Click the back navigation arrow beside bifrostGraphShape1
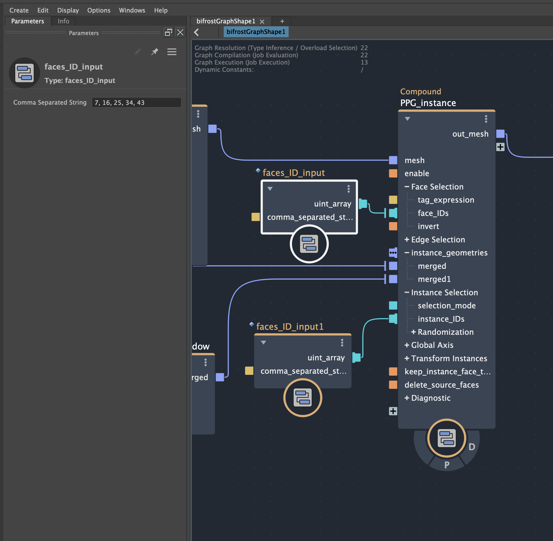 (196, 32)
